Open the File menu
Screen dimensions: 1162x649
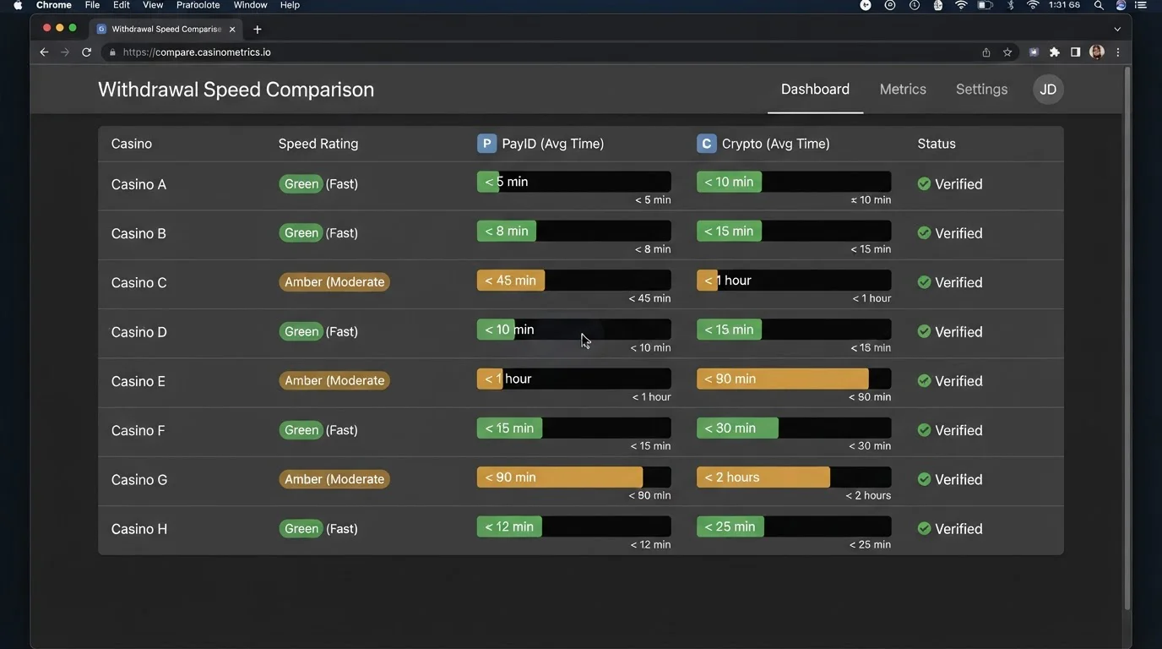point(92,5)
